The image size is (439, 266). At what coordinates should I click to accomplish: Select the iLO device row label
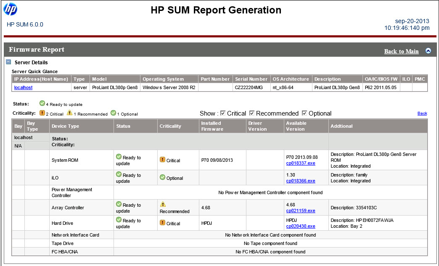tap(55, 178)
